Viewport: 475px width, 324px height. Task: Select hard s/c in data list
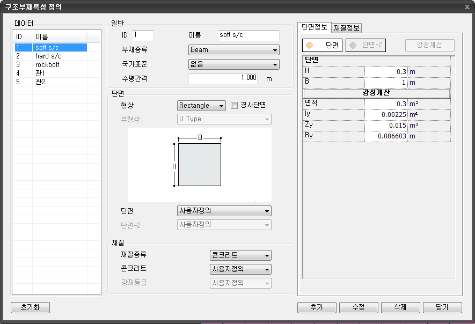[x=49, y=56]
